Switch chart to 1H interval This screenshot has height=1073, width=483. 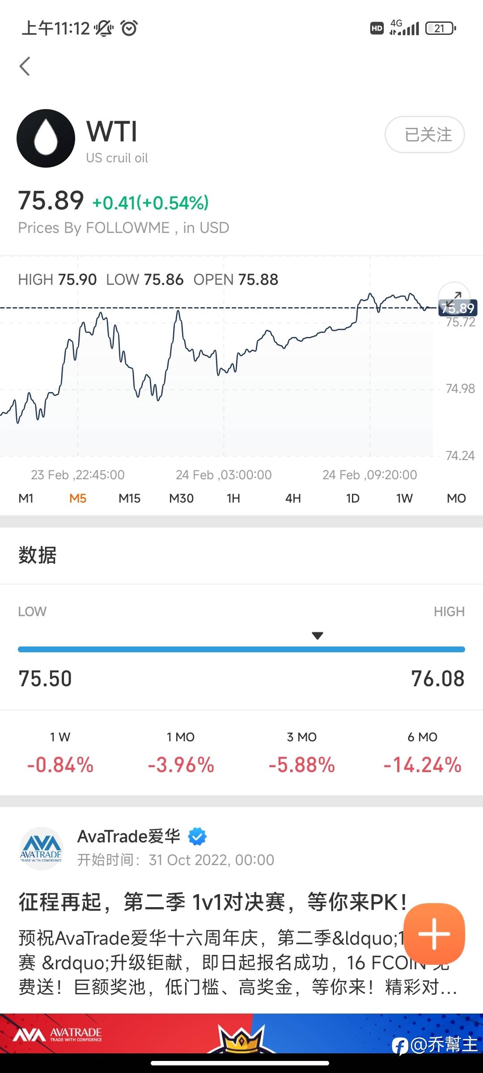coord(233,498)
